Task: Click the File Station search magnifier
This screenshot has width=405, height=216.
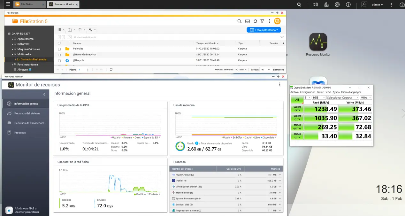Action: point(239,21)
